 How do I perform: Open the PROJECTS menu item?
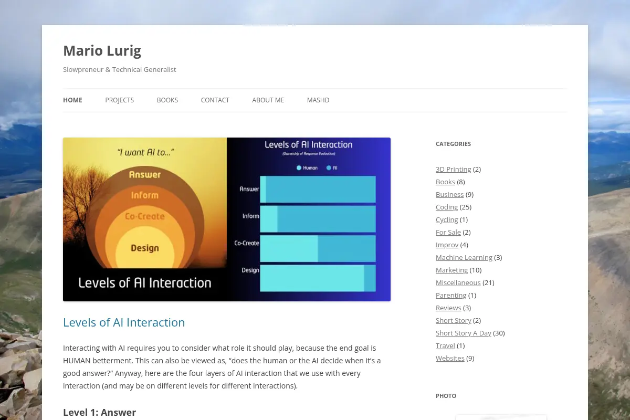(x=119, y=100)
